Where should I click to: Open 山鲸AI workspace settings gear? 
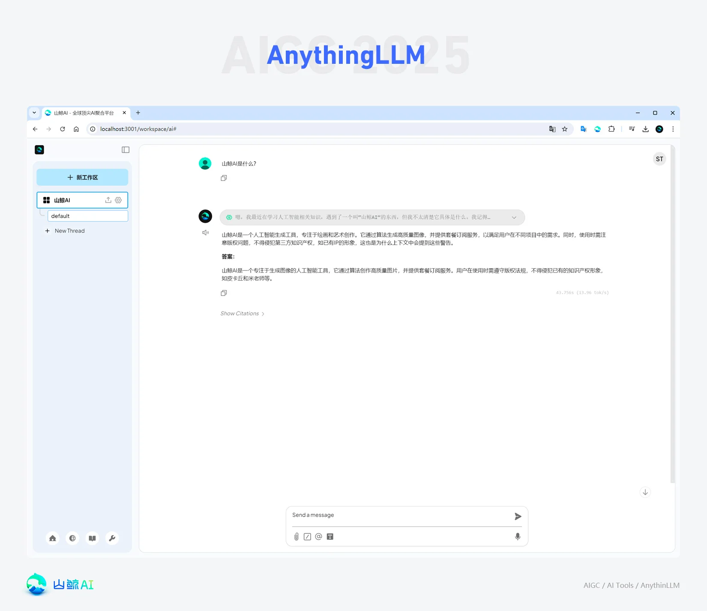[x=118, y=200]
